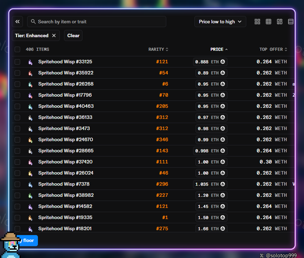Click rarity rank #6 for Wisp #26268
Image resolution: width=304 pixels, height=258 pixels.
(x=165, y=84)
